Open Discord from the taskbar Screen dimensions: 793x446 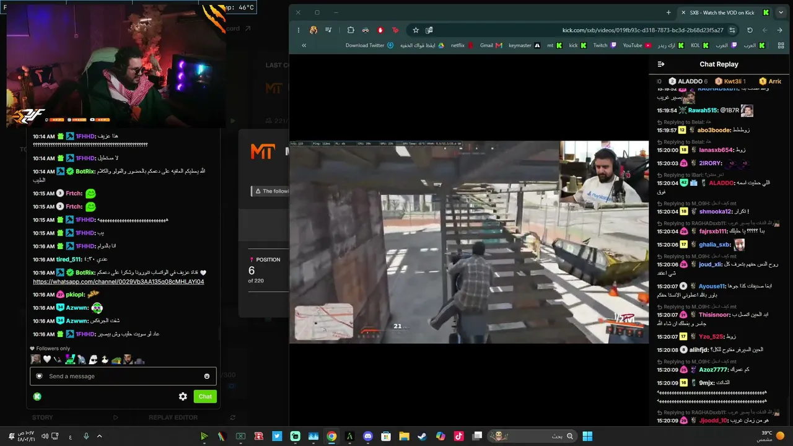[368, 436]
